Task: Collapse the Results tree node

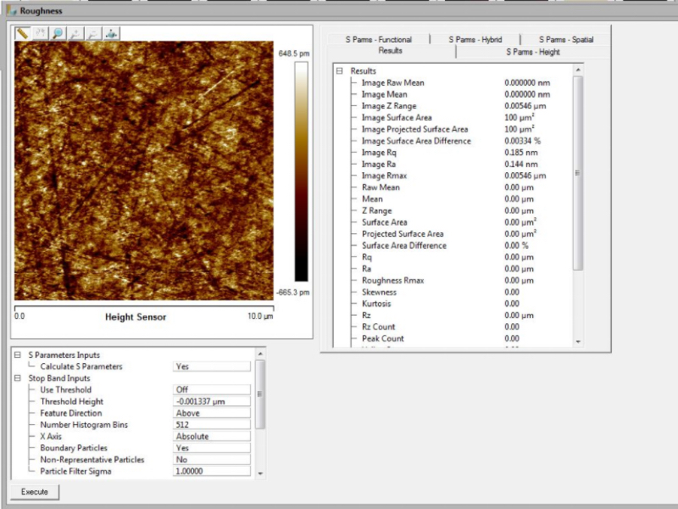Action: coord(339,71)
